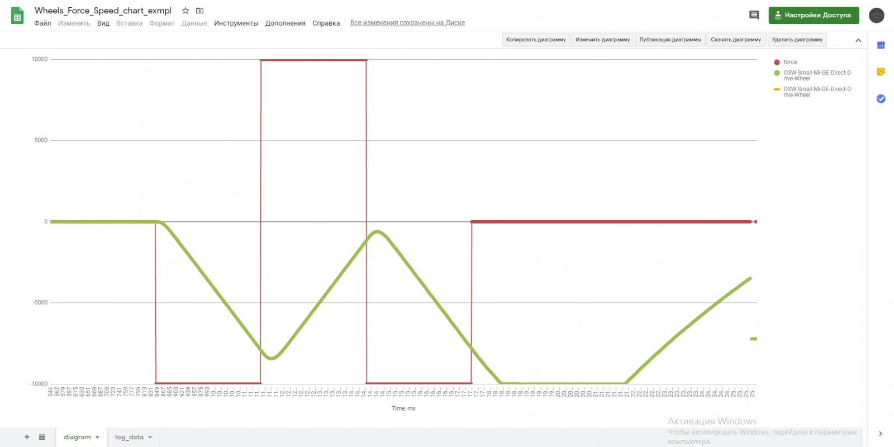Click the -10000 y-axis label
Screen dimensions: 894x447
click(39, 384)
